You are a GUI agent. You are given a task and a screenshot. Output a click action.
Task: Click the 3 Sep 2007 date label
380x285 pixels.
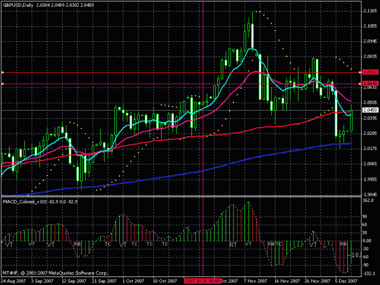click(43, 281)
